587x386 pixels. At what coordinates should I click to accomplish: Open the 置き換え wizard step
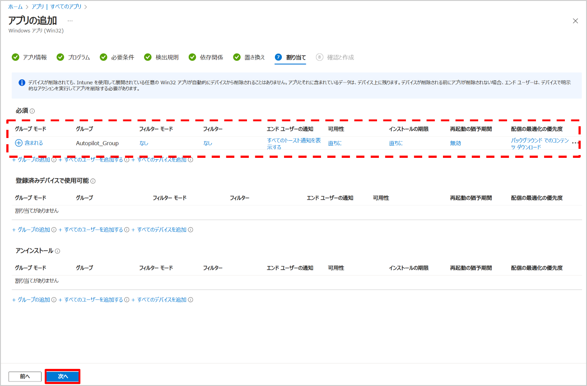249,57
